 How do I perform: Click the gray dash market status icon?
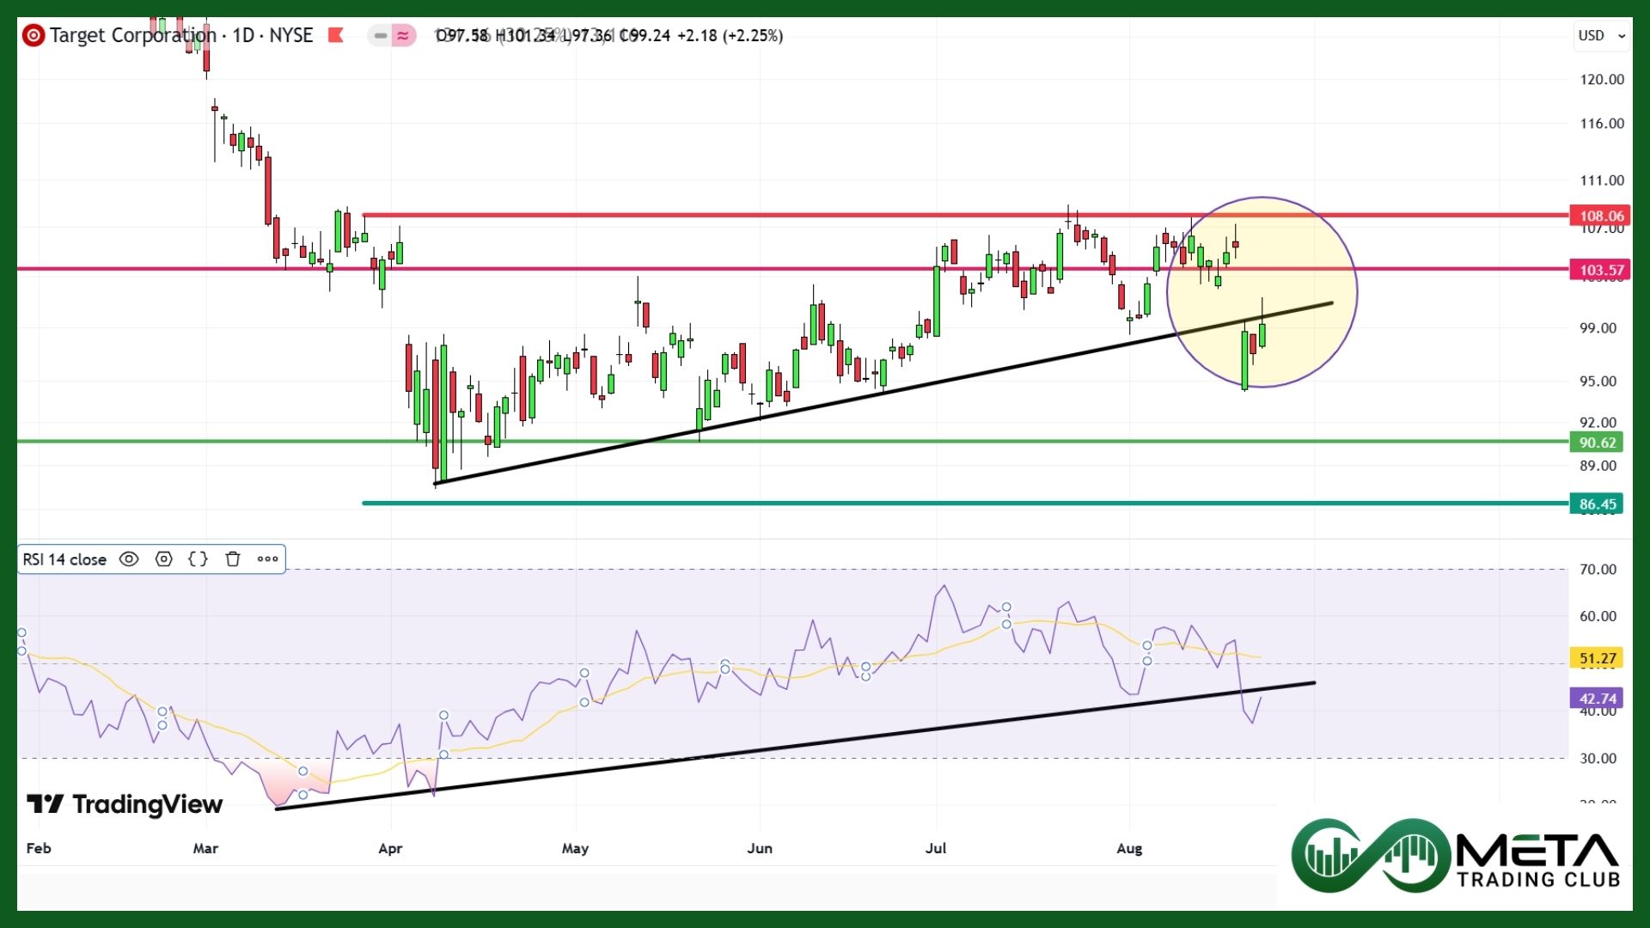point(380,35)
